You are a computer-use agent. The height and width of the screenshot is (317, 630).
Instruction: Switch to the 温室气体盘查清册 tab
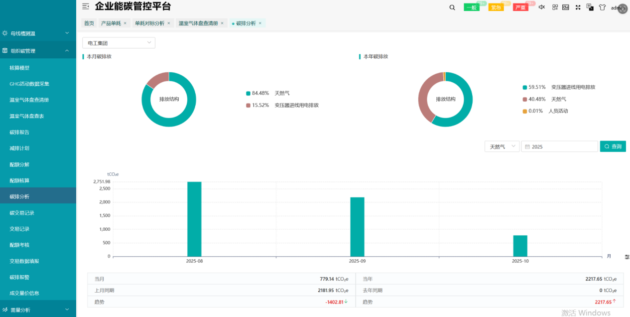click(x=198, y=23)
